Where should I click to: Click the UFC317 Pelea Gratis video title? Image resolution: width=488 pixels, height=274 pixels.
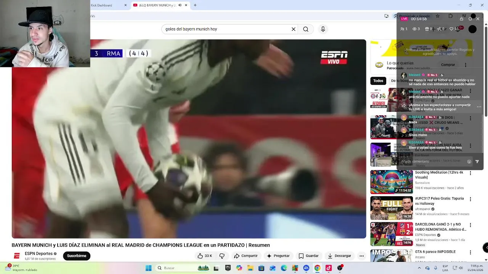(x=439, y=201)
